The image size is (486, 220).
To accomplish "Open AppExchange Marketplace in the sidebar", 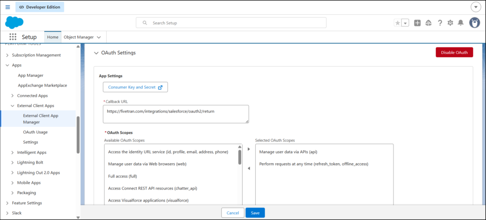I will click(x=42, y=85).
